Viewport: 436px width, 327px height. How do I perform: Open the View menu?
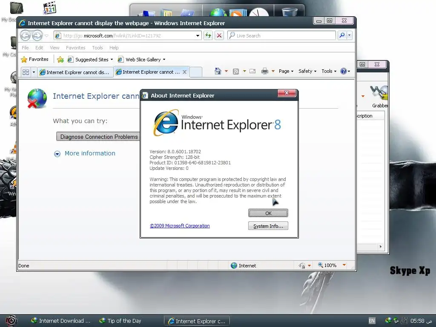[54, 48]
